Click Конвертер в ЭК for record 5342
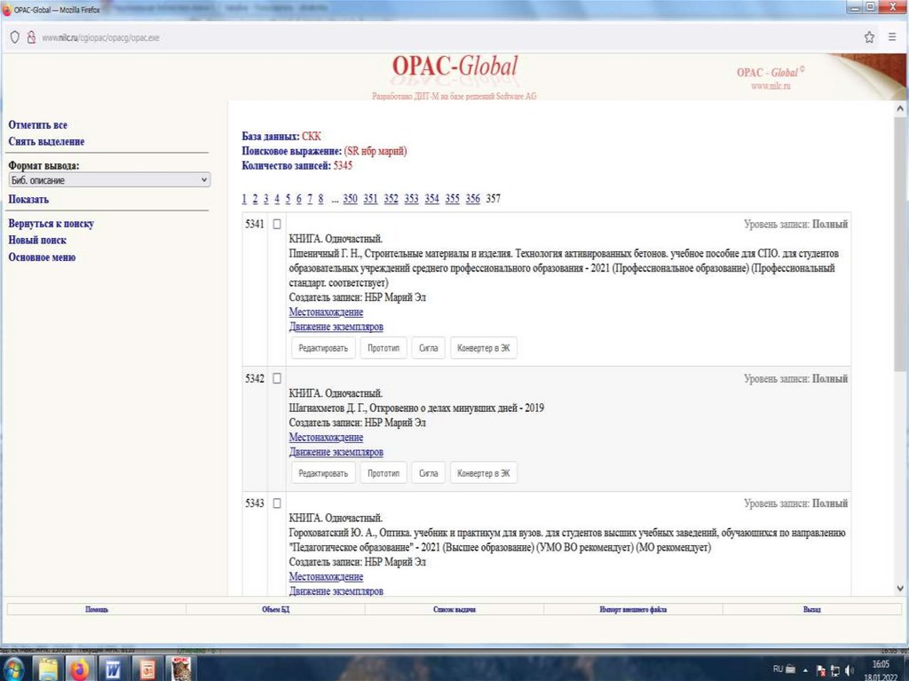Screen dimensions: 909x681 (x=484, y=473)
